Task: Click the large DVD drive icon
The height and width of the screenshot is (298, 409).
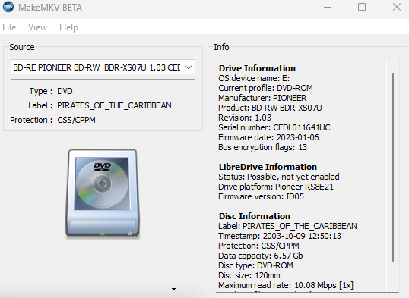Action: (103, 193)
